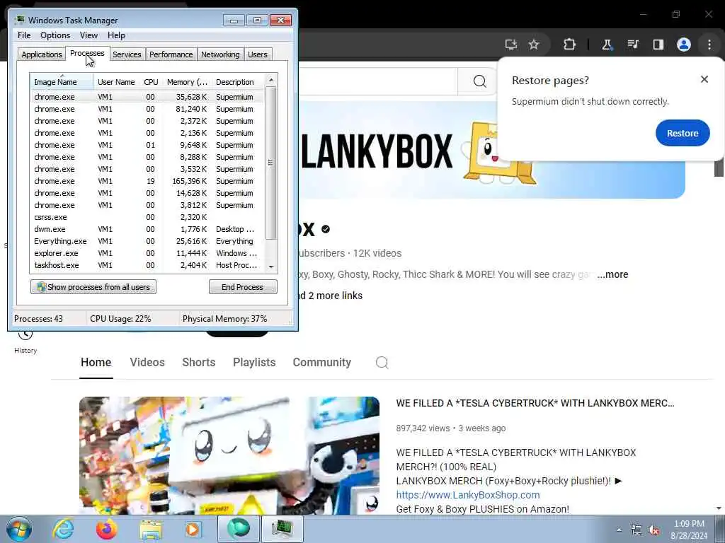Open the browser profile avatar icon
The height and width of the screenshot is (543, 725).
pos(683,45)
